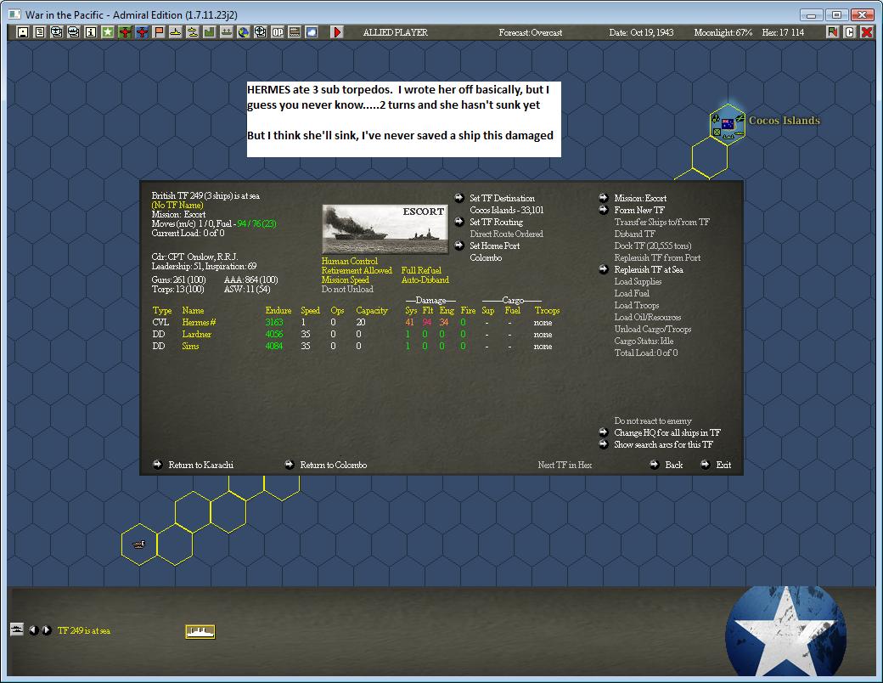Click the Cocos Islands base hex

click(x=728, y=124)
